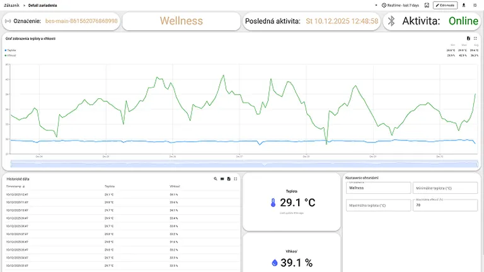The height and width of the screenshot is (272, 484).
Task: Click the last activity timestamp St 10.12.2025 12:48:58
Action: click(342, 21)
